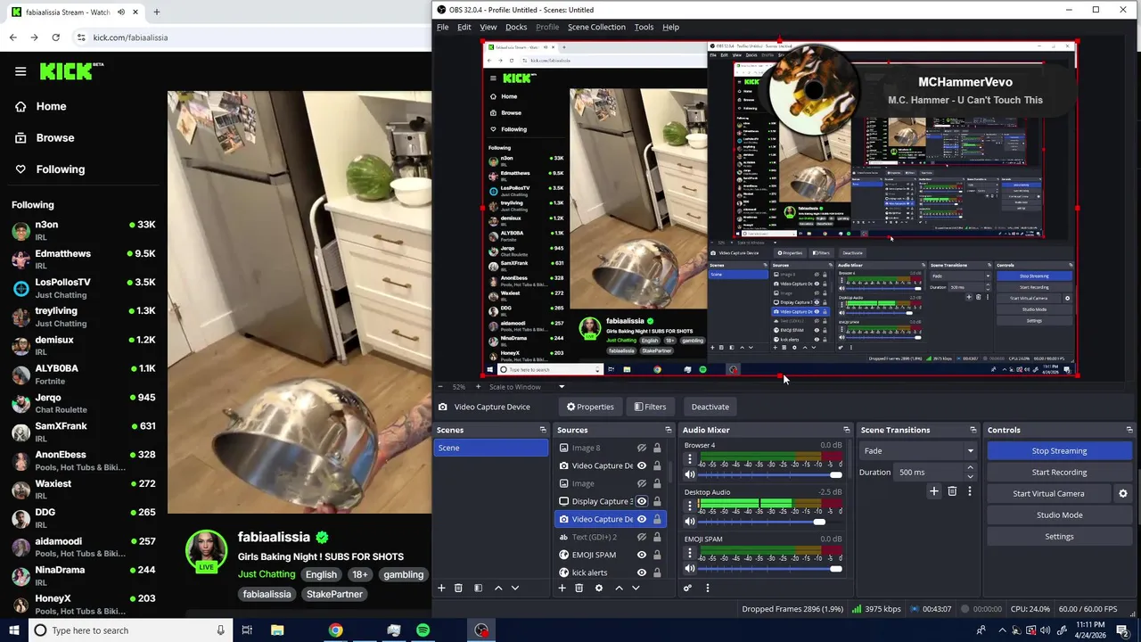Hide the highlighted Video Capture Device source
The image size is (1141, 642).
pyautogui.click(x=642, y=519)
